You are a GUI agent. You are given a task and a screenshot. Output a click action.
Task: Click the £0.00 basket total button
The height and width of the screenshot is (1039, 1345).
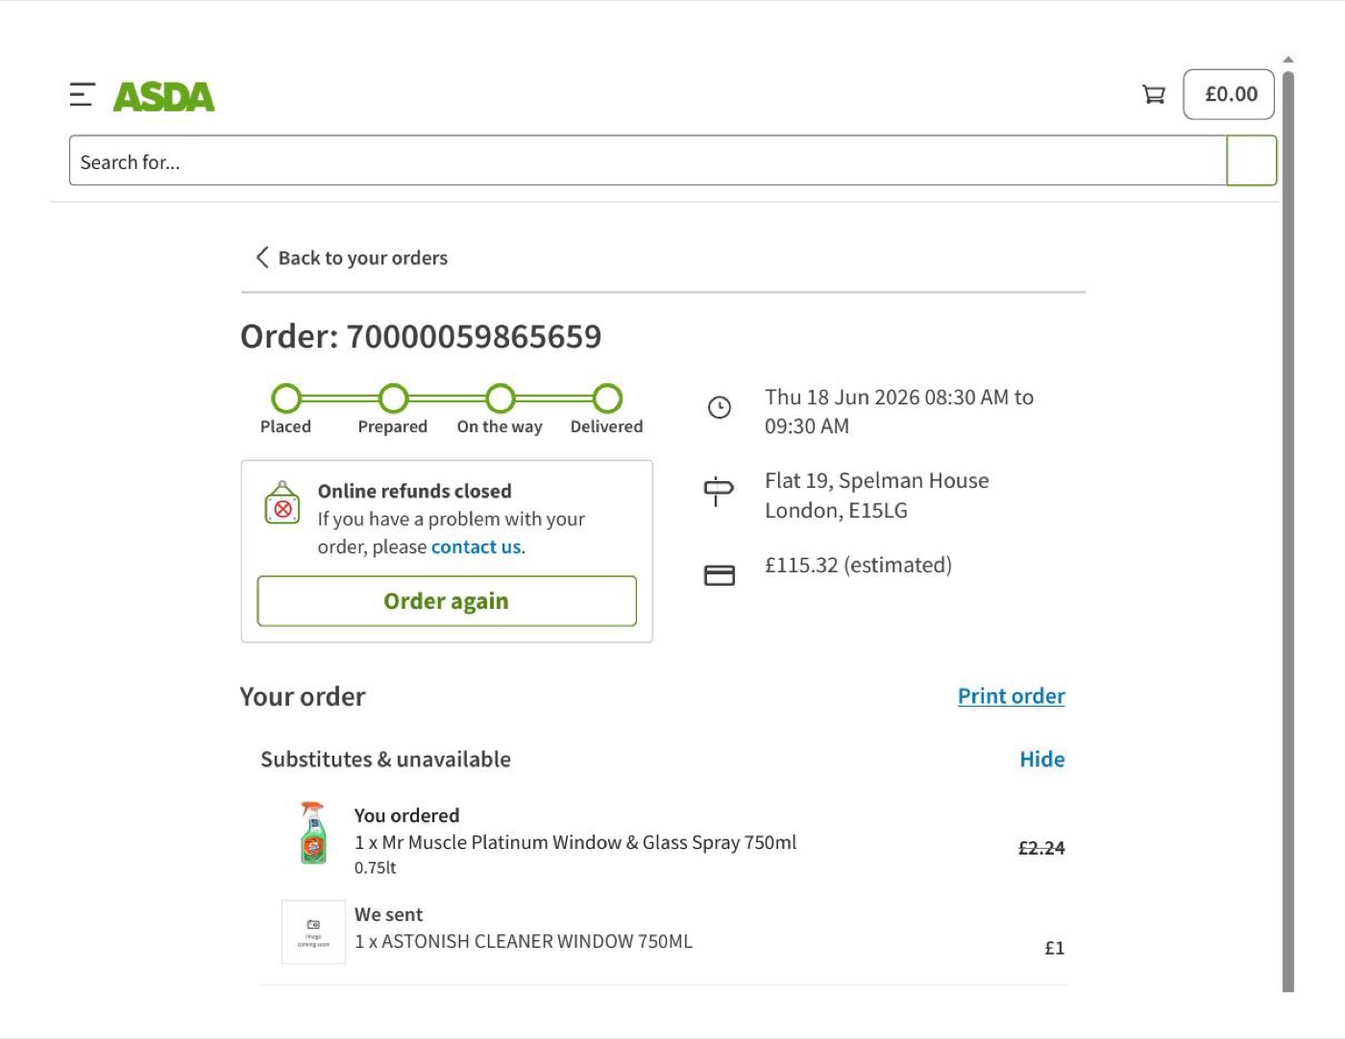(x=1229, y=94)
